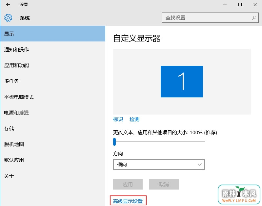
Task: Click the 标识 link
Action: click(x=118, y=119)
